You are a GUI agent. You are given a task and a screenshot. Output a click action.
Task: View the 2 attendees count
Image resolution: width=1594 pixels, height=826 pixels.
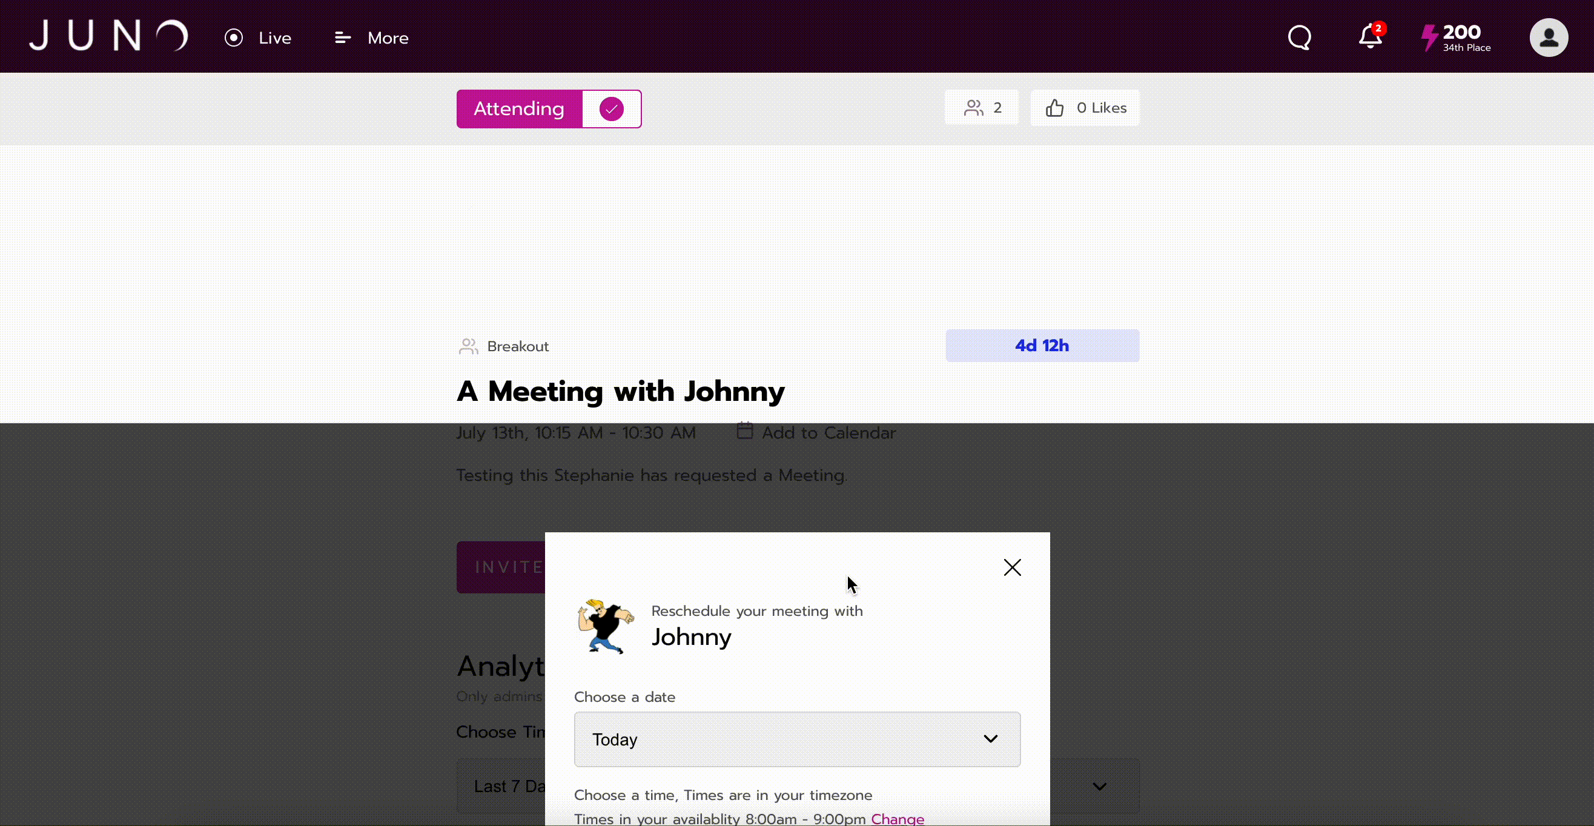(982, 108)
